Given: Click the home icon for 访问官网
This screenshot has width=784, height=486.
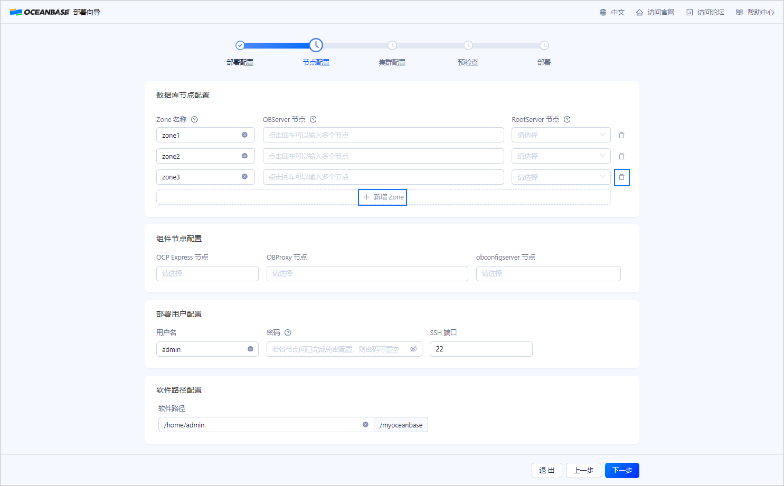Looking at the screenshot, I should pyautogui.click(x=639, y=12).
